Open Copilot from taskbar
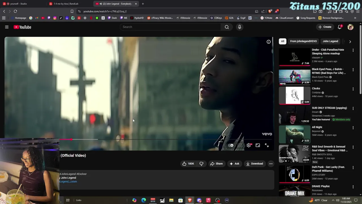 pyautogui.click(x=134, y=200)
